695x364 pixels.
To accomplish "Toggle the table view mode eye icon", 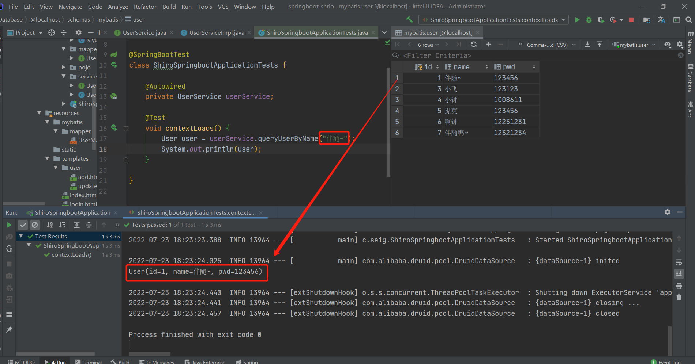I will tap(668, 44).
